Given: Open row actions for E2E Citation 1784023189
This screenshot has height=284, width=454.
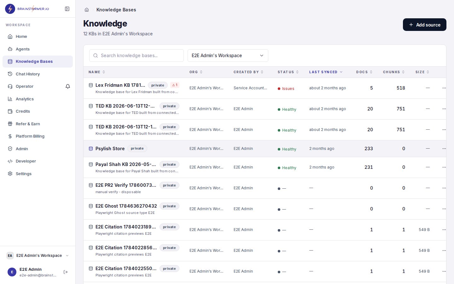Looking at the screenshot, I should [x=444, y=230].
